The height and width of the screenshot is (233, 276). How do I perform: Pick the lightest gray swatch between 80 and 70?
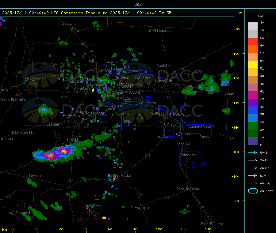(x=253, y=26)
